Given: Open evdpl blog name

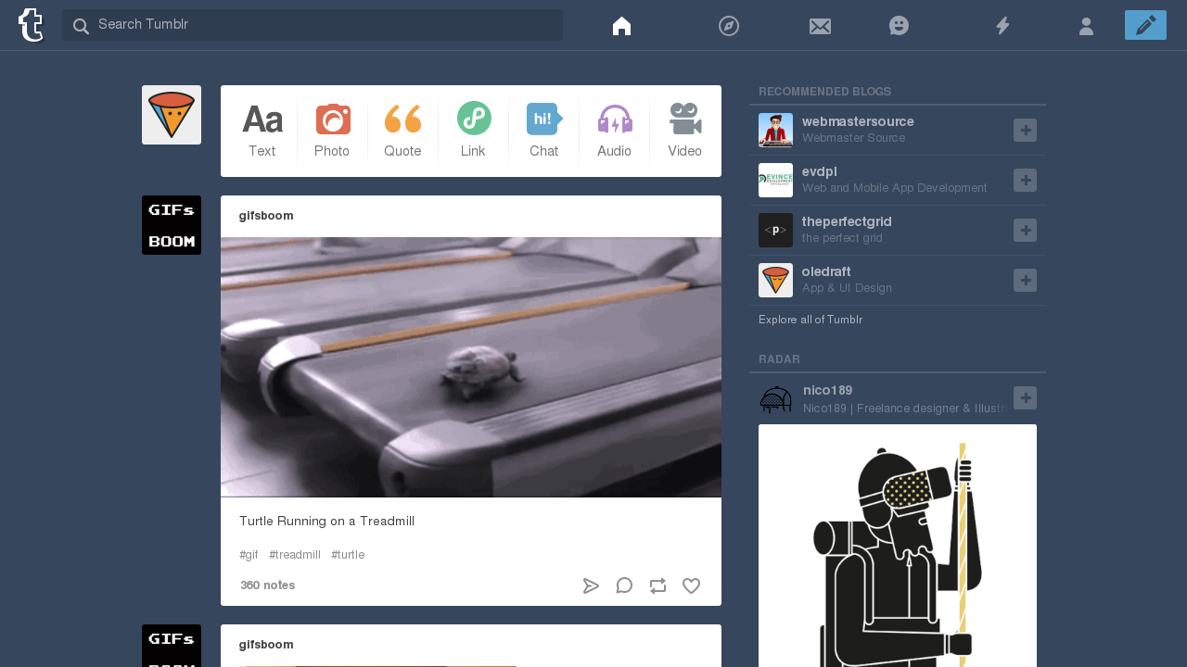Looking at the screenshot, I should pos(819,171).
